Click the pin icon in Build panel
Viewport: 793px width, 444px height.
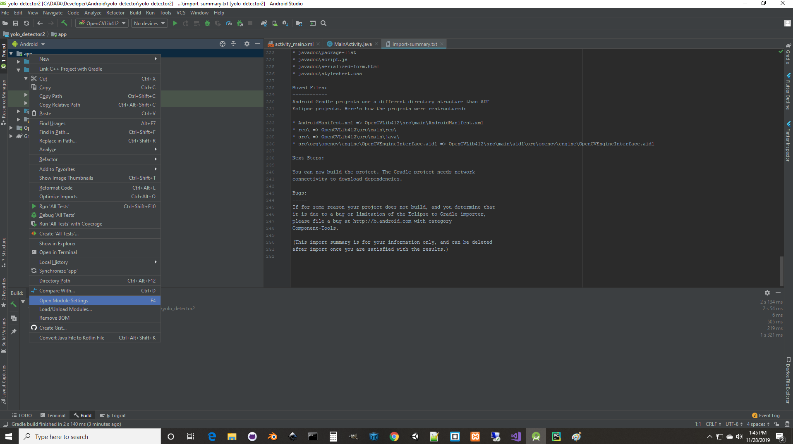click(14, 332)
